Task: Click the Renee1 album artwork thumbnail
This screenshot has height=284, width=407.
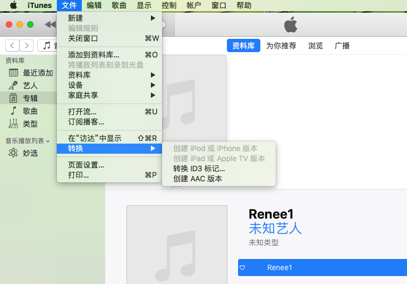Action: click(x=177, y=245)
